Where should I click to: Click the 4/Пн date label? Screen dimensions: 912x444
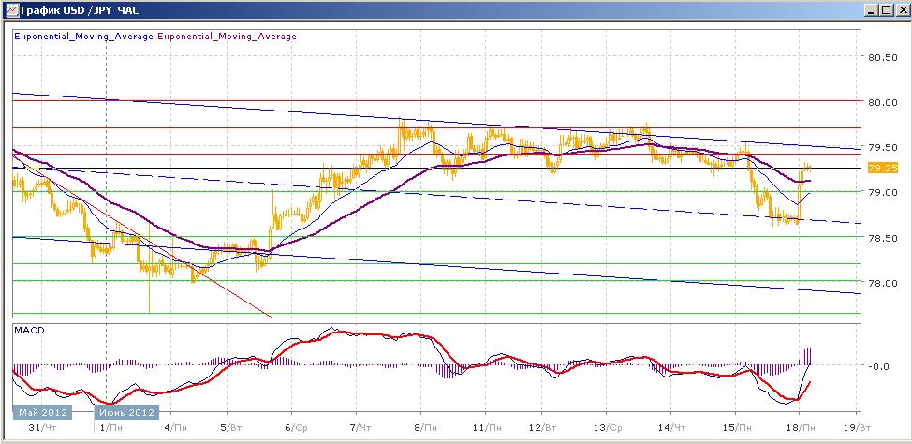pos(175,428)
